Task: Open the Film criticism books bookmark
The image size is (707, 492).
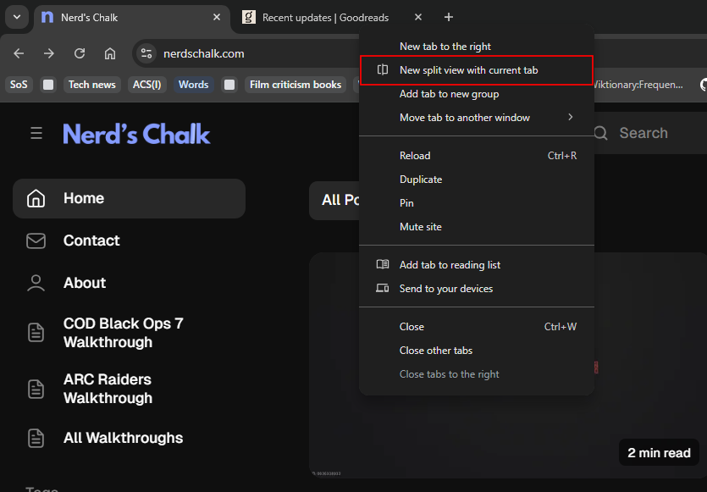Action: [x=295, y=85]
